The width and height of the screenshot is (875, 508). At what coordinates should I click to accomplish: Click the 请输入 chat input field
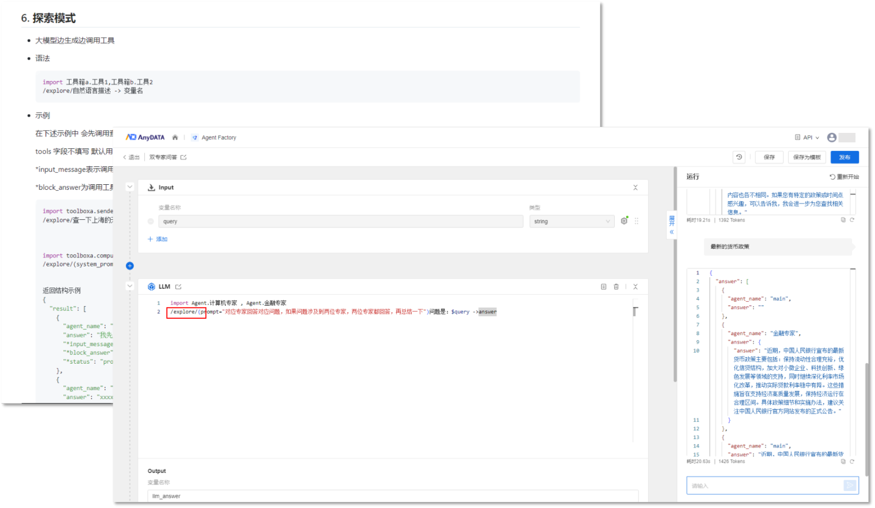click(765, 486)
